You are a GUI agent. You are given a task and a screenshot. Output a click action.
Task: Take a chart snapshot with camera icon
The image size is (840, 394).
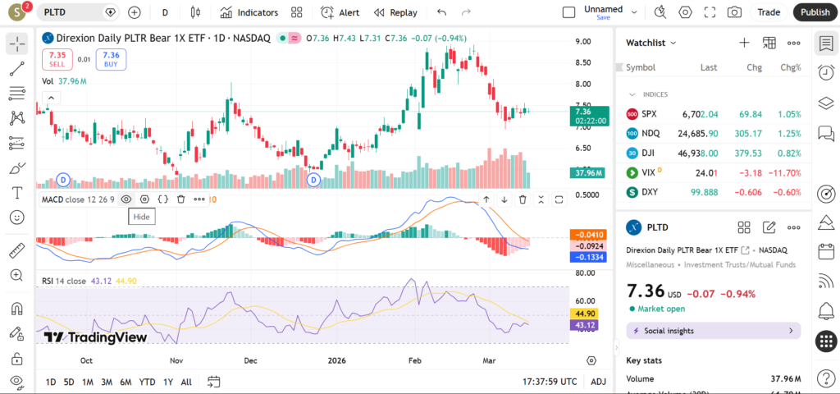734,12
